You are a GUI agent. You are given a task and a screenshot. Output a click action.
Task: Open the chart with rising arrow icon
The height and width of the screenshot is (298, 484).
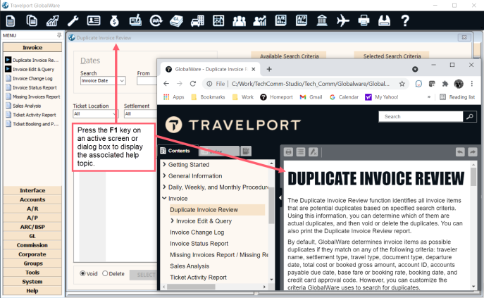click(x=52, y=20)
